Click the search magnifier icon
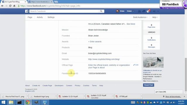187x105 pixels. pyautogui.click(x=101, y=11)
